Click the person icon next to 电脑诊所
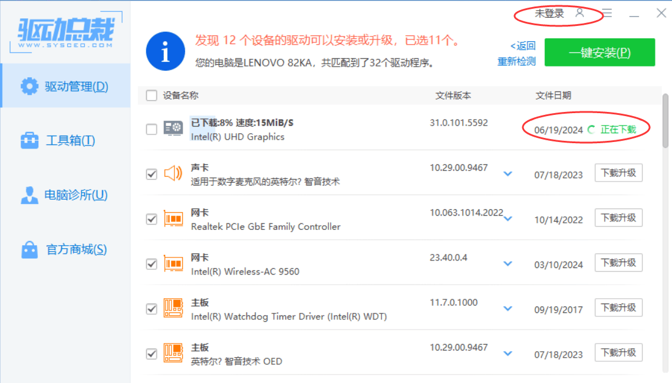Viewport: 672px width, 383px height. click(x=29, y=195)
